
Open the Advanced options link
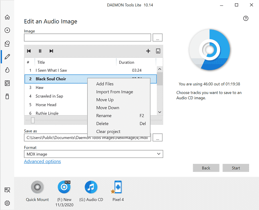pos(42,162)
